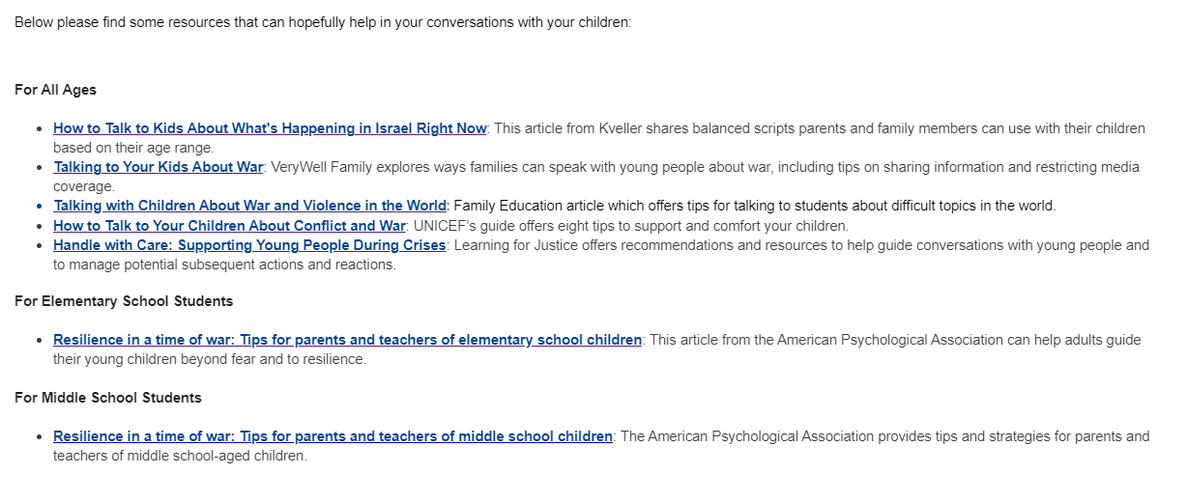Click the For All Ages heading
Image resolution: width=1187 pixels, height=502 pixels.
point(55,90)
